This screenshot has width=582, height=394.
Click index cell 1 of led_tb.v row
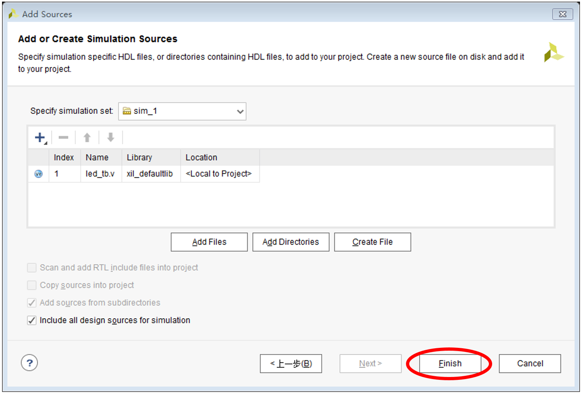click(64, 174)
